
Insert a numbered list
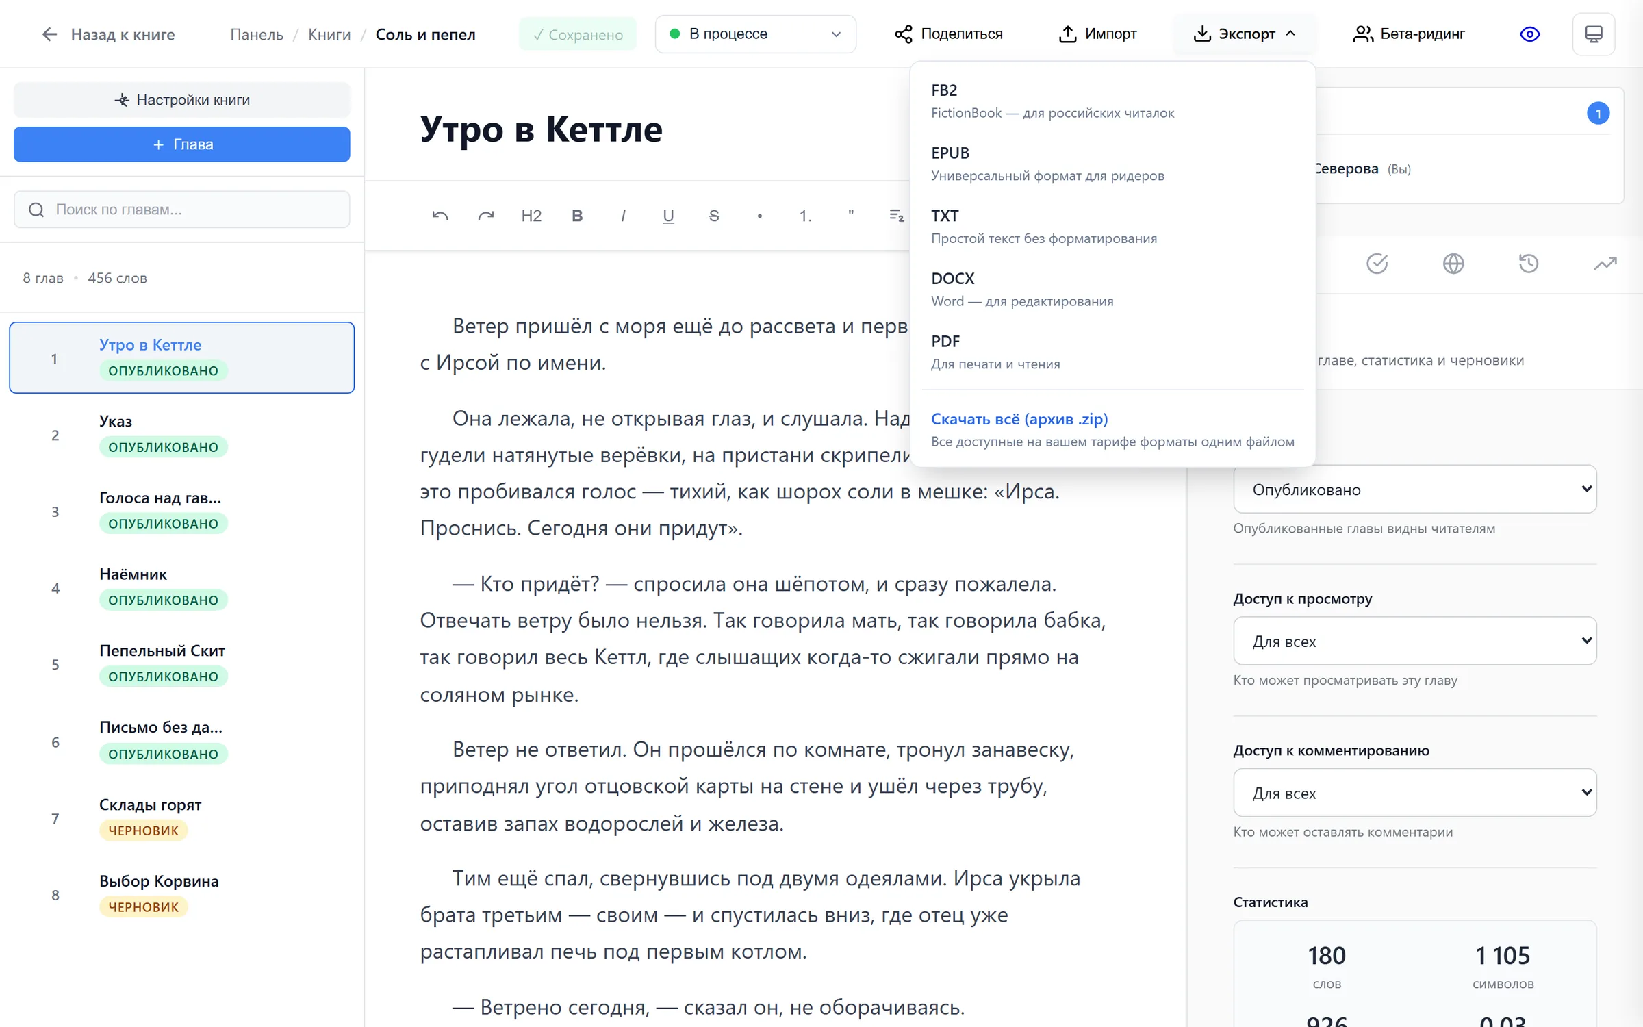805,216
